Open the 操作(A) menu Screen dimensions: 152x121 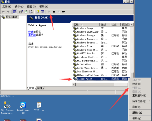tap(19, 7)
